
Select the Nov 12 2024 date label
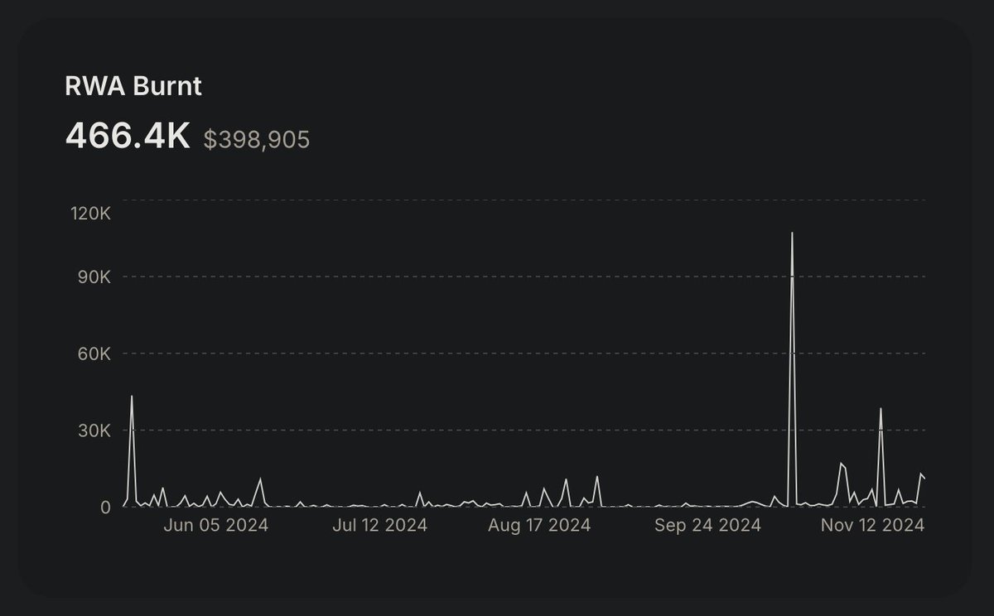point(872,526)
